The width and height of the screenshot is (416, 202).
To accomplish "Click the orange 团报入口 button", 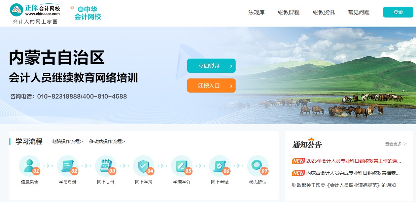I will (211, 86).
